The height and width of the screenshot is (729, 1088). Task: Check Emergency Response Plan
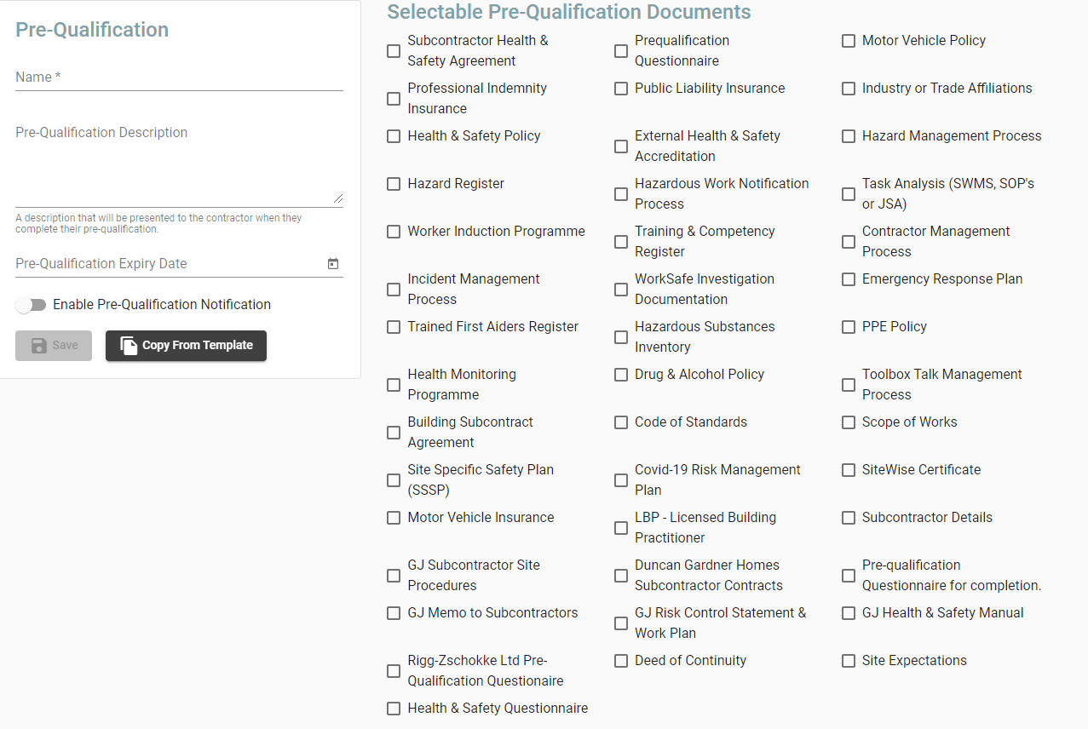tap(849, 279)
